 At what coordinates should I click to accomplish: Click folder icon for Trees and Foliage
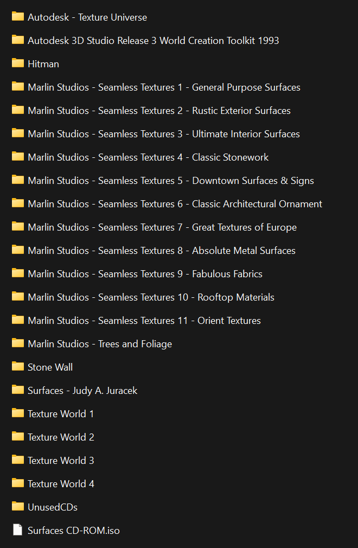coord(18,343)
